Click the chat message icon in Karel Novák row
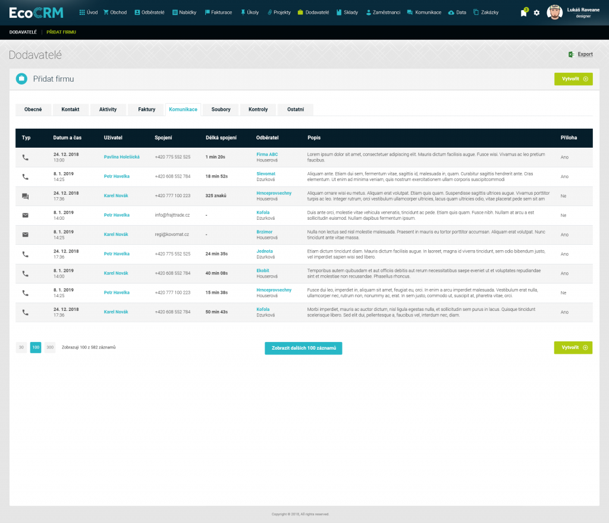 pos(25,196)
